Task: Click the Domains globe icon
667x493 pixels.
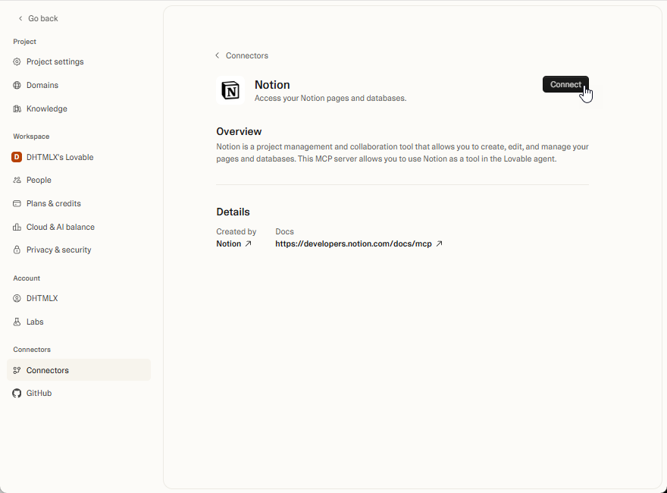Action: [x=17, y=85]
